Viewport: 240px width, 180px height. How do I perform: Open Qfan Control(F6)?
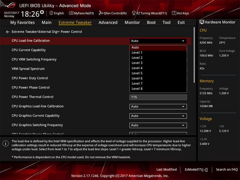pyautogui.click(x=113, y=13)
